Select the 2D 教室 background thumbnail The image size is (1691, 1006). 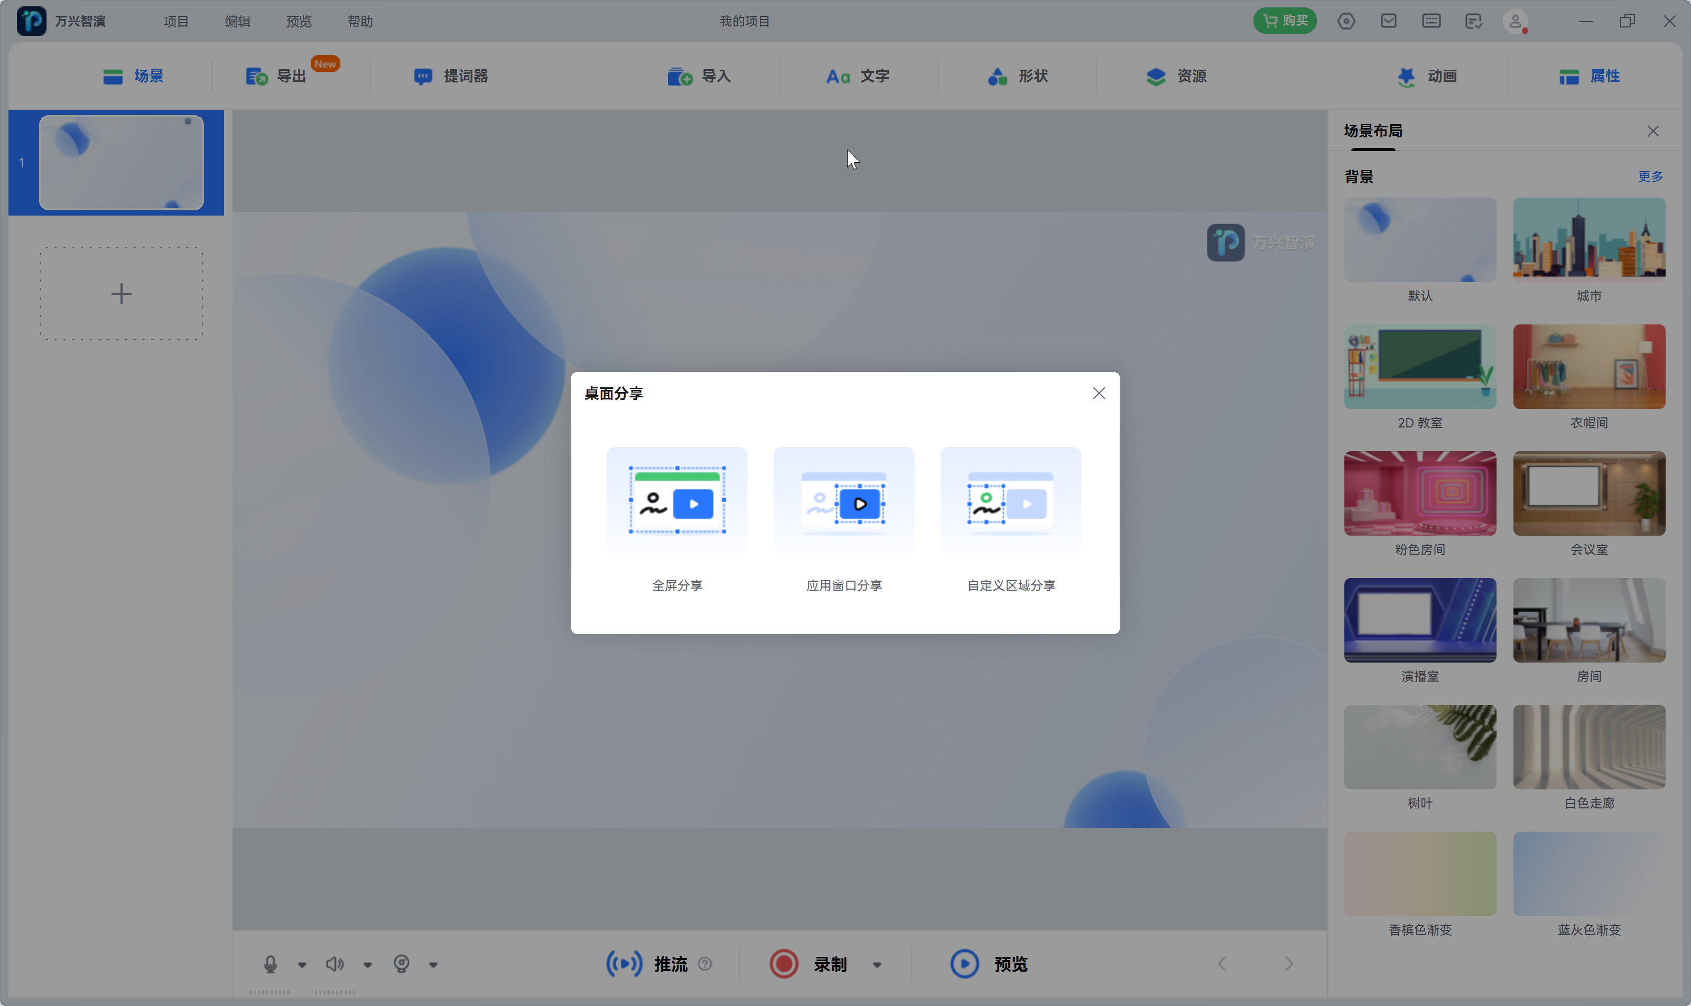point(1419,367)
